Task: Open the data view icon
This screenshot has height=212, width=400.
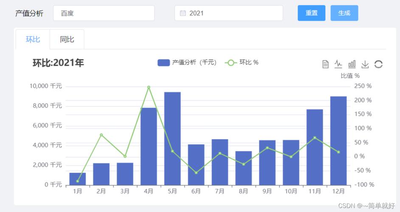Action: (x=325, y=64)
